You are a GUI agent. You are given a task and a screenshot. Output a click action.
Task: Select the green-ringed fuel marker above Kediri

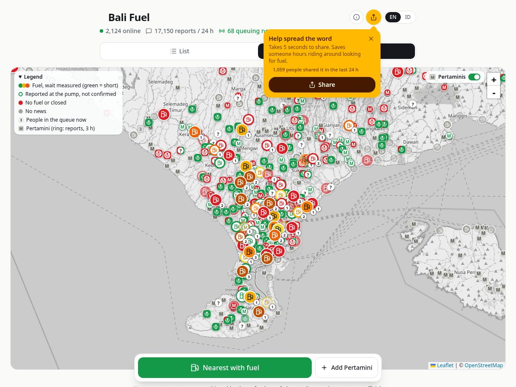219,163
